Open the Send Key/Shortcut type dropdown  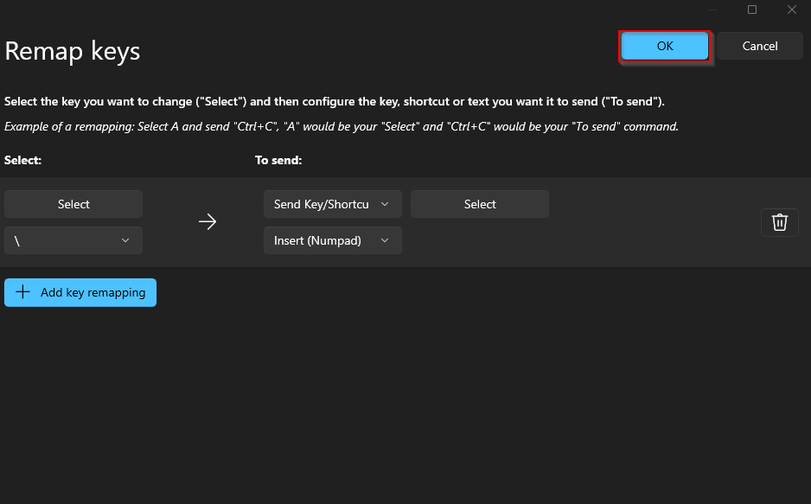tap(333, 204)
